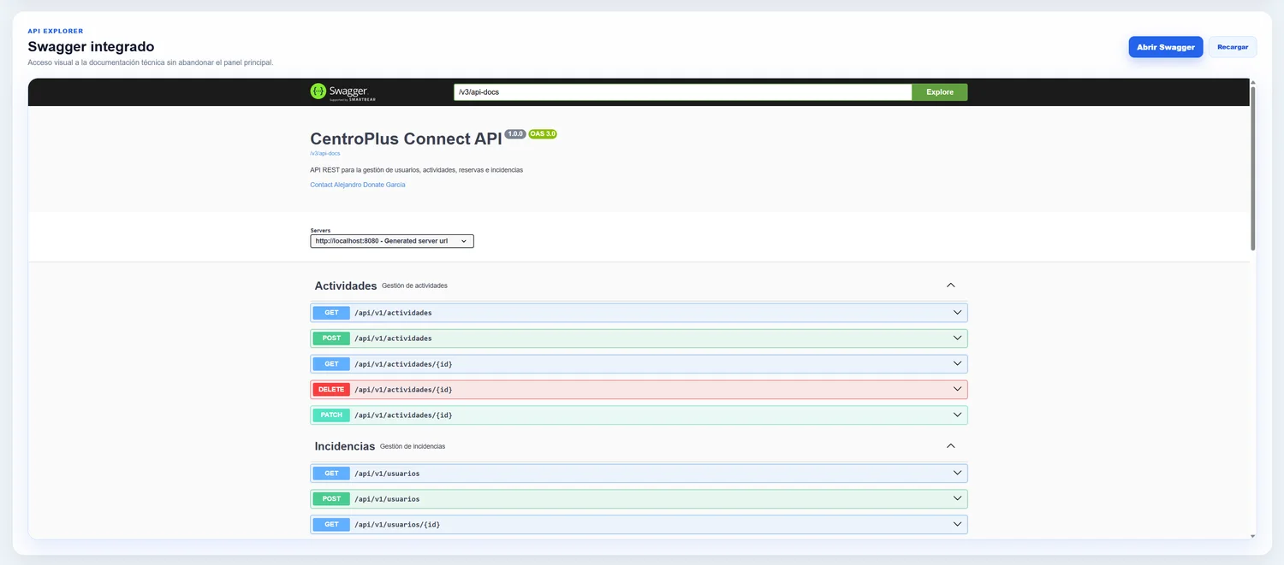This screenshot has height=565, width=1284.
Task: Click the scrollbar up arrow of the frame
Action: point(1253,82)
